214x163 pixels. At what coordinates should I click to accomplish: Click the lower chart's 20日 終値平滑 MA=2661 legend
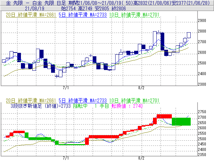click(x=31, y=101)
